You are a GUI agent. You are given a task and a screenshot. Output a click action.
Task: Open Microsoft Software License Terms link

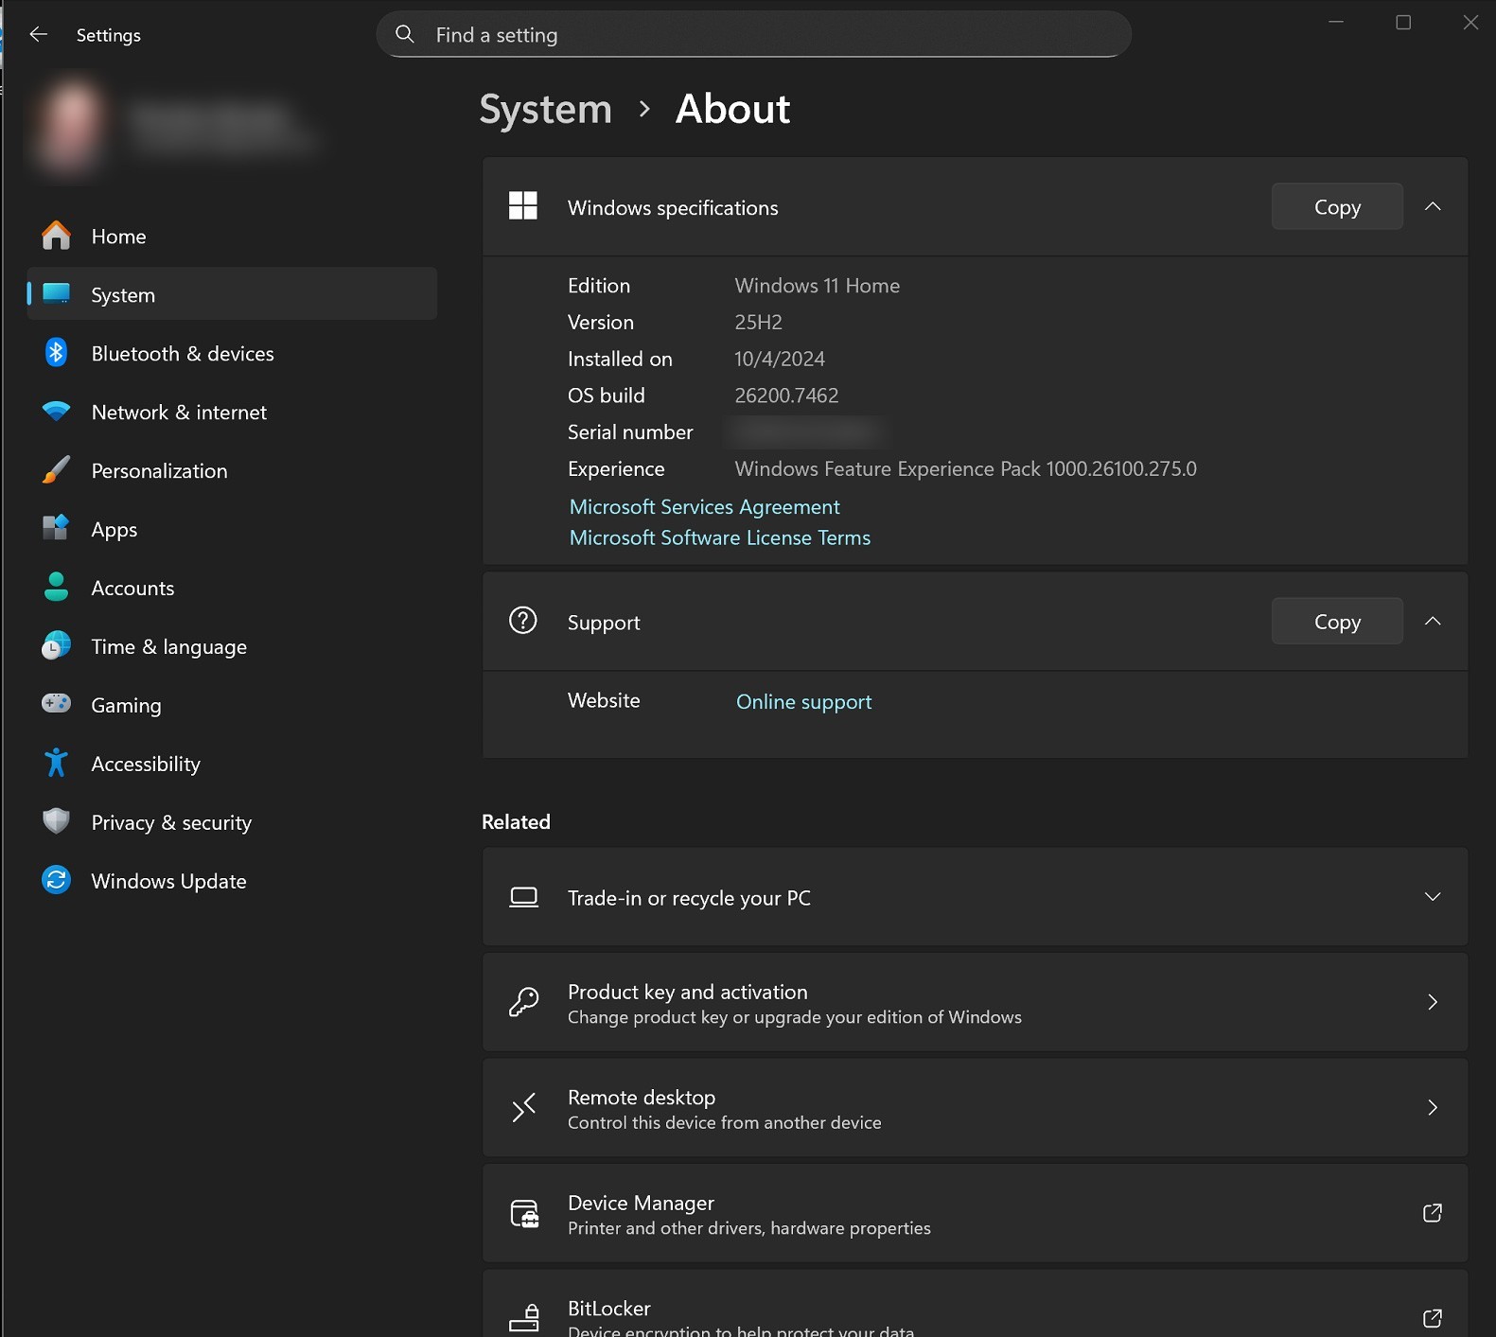720,537
